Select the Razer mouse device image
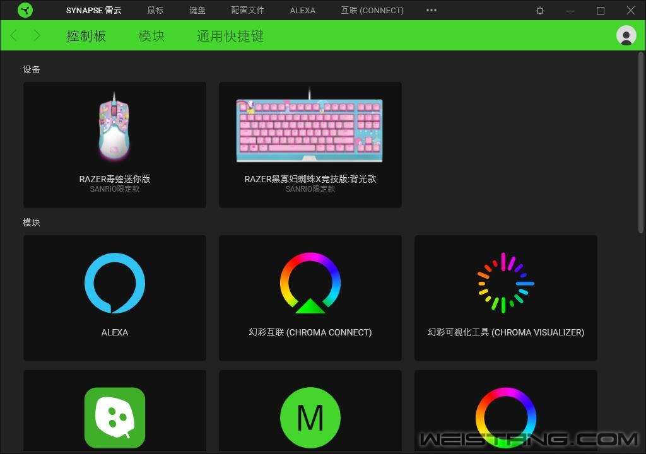The image size is (646, 454). click(114, 126)
